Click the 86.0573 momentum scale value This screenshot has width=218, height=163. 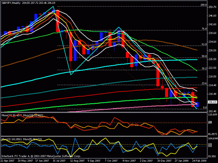[213, 134]
